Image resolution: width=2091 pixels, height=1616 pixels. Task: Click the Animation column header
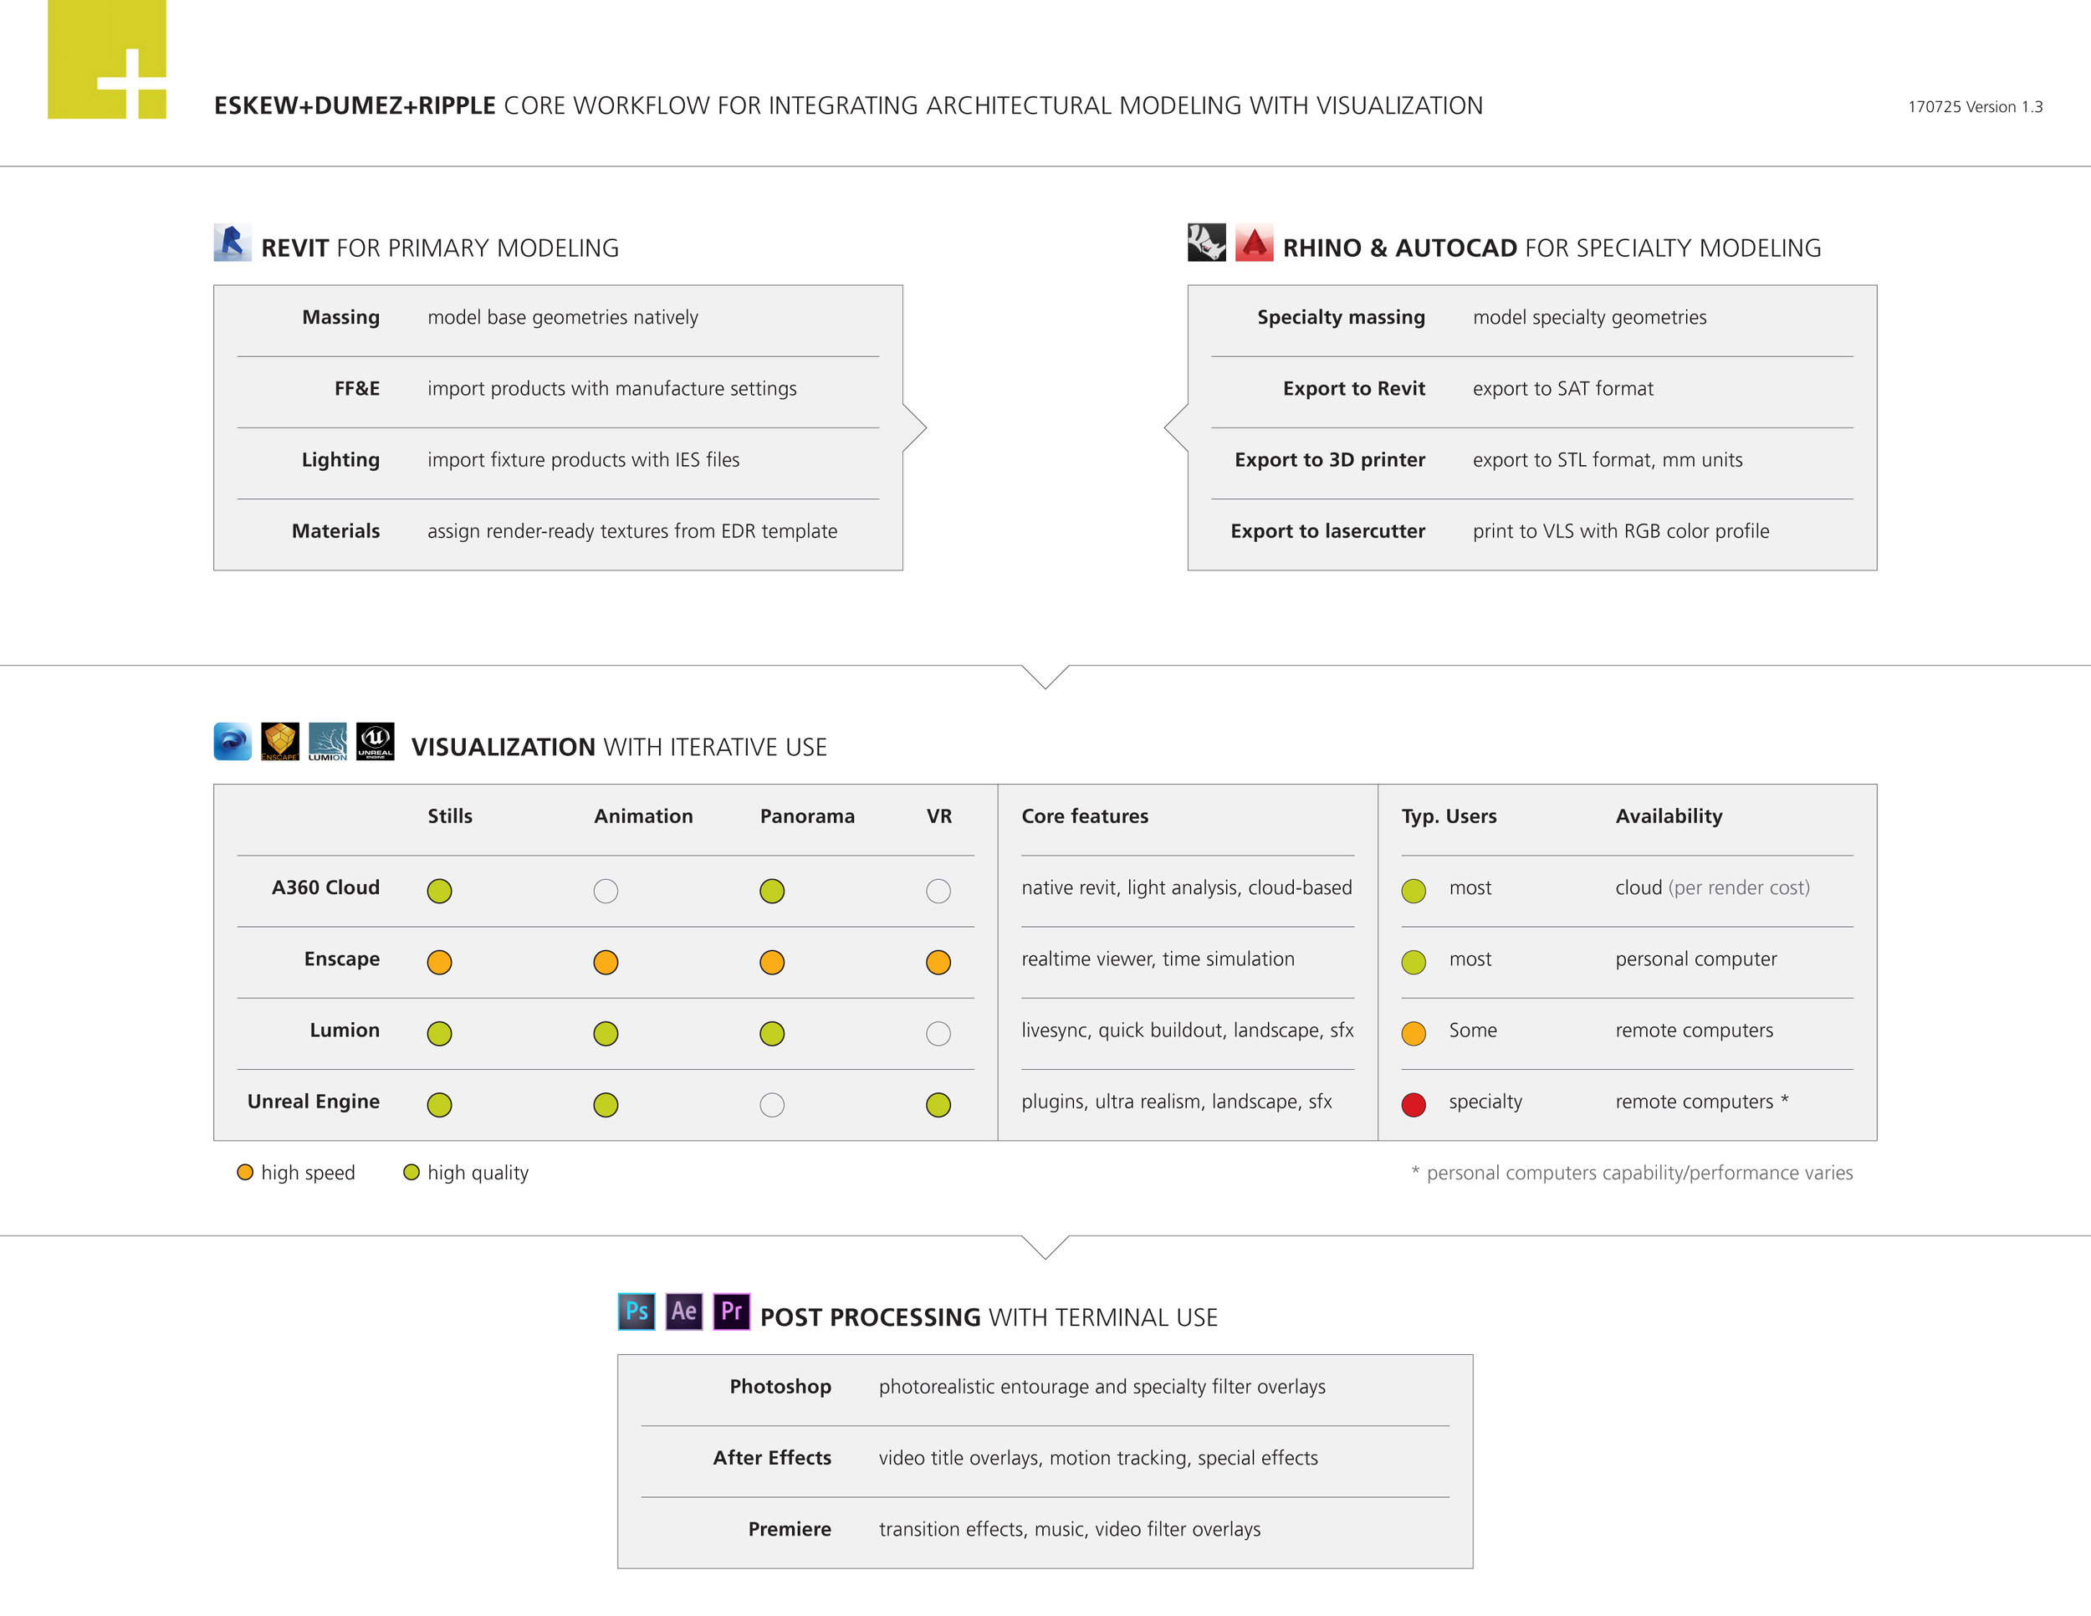point(643,816)
